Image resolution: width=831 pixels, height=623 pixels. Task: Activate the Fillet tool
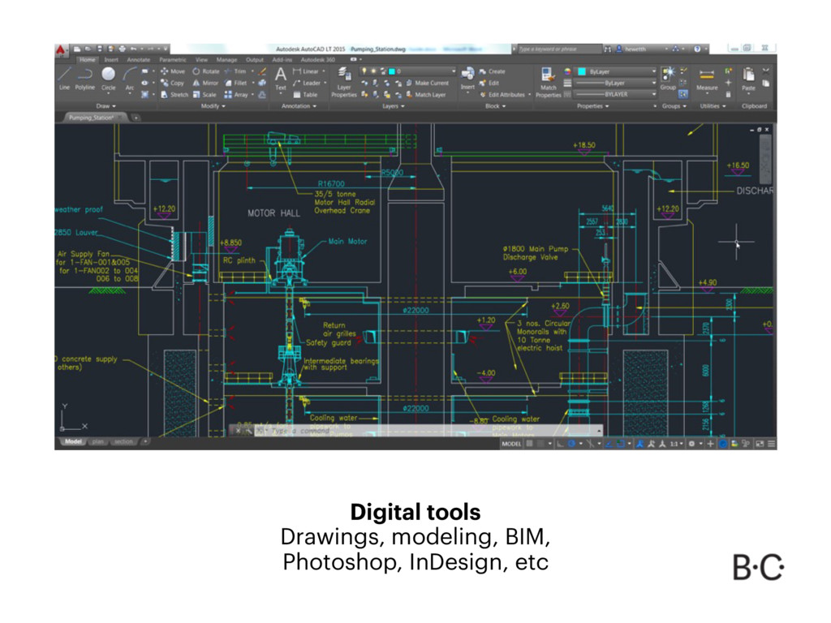point(236,84)
